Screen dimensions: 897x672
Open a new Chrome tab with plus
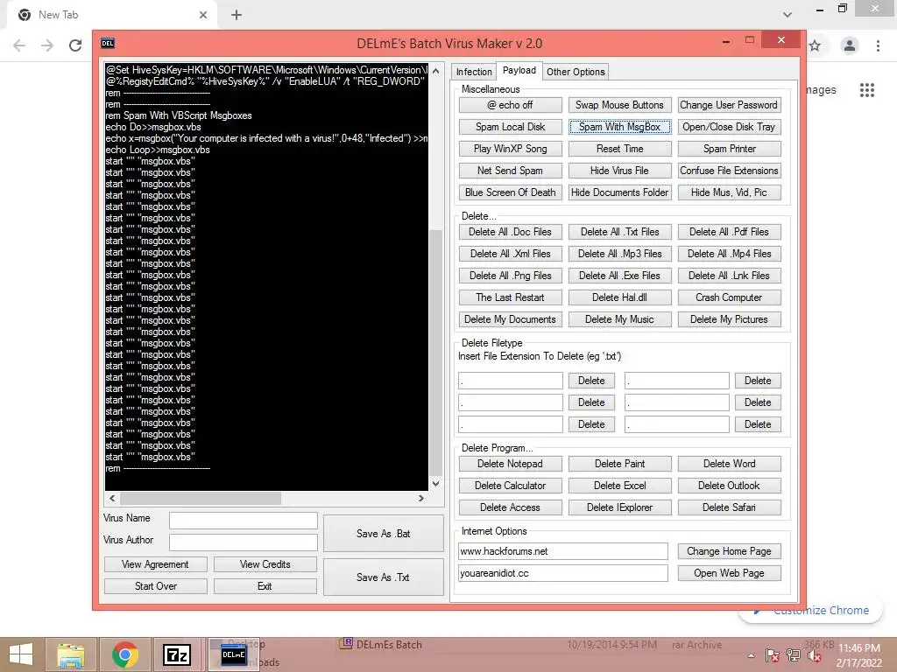coord(237,15)
